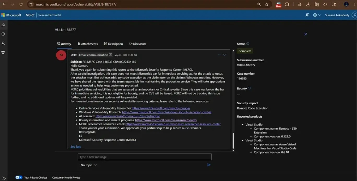Click the zoom magnifier icon in address bar
The width and height of the screenshot is (357, 181).
pyautogui.click(x=259, y=4)
